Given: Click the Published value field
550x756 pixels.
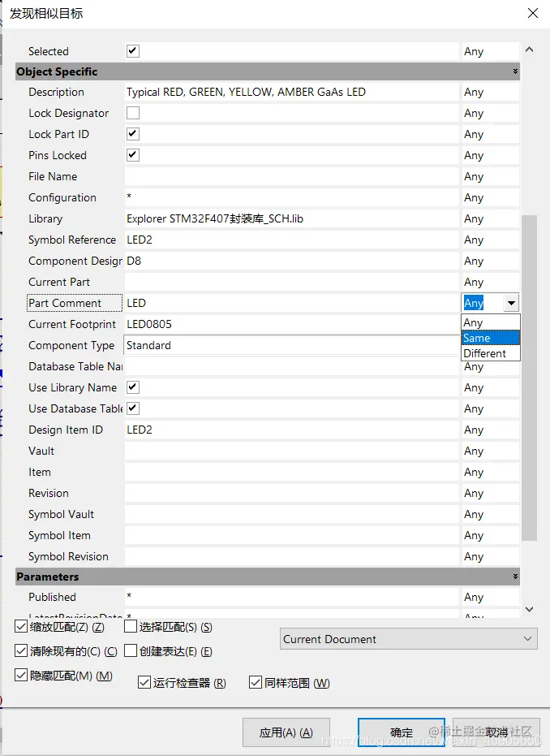Looking at the screenshot, I should 291,597.
